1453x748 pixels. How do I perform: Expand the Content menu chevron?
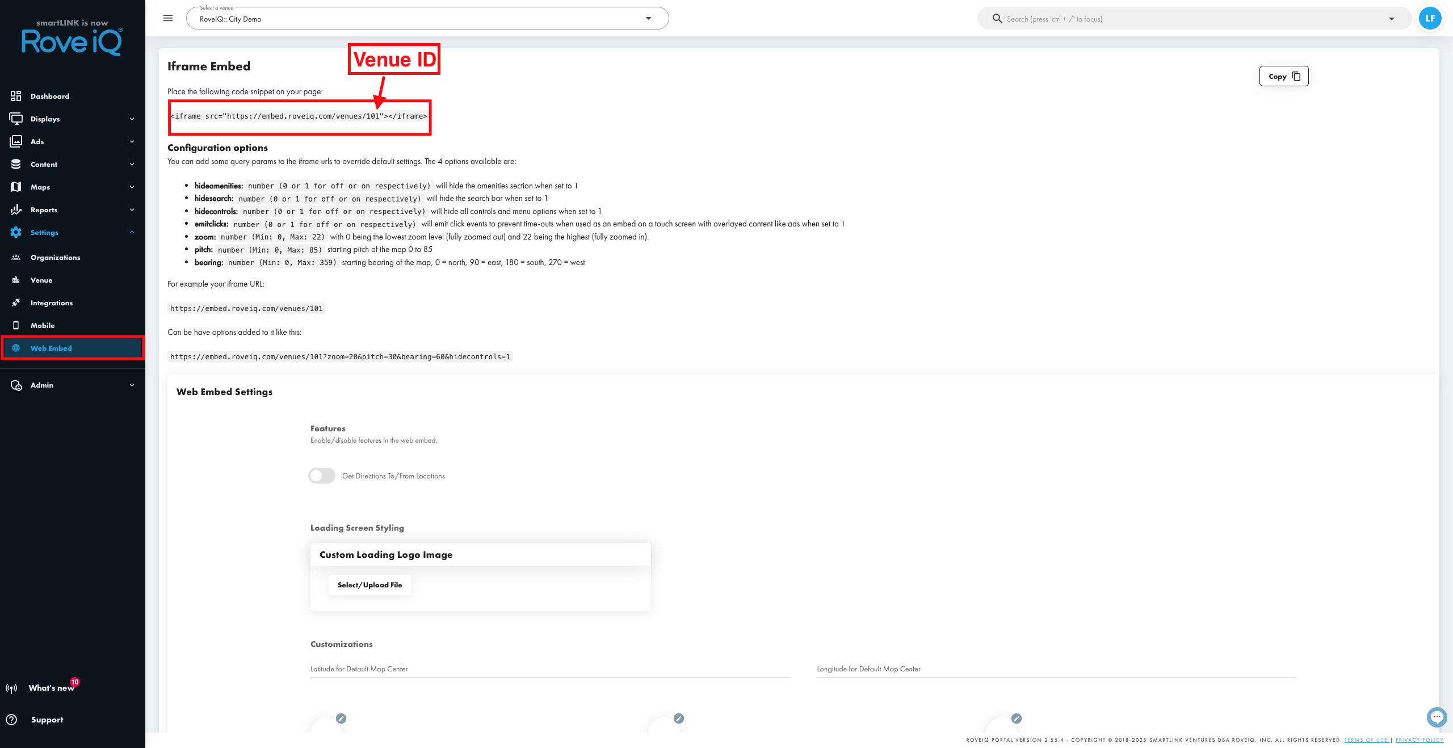[x=132, y=164]
